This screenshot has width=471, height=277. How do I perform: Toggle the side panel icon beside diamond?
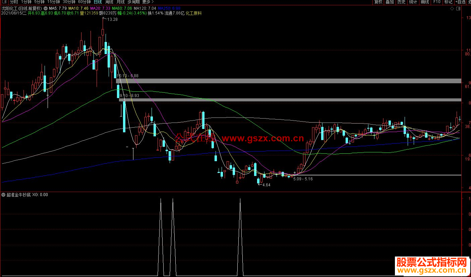click(458, 8)
